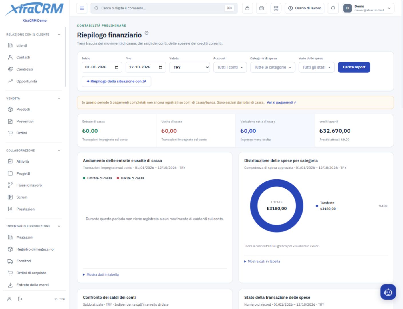This screenshot has width=403, height=309.
Task: Open the Valuta TRY dropdown
Action: click(190, 67)
